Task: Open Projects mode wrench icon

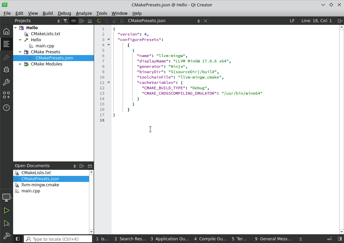Action: [x=6, y=83]
